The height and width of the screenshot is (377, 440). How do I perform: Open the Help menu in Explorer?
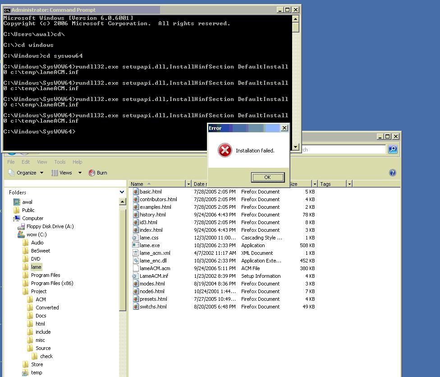tap(78, 162)
